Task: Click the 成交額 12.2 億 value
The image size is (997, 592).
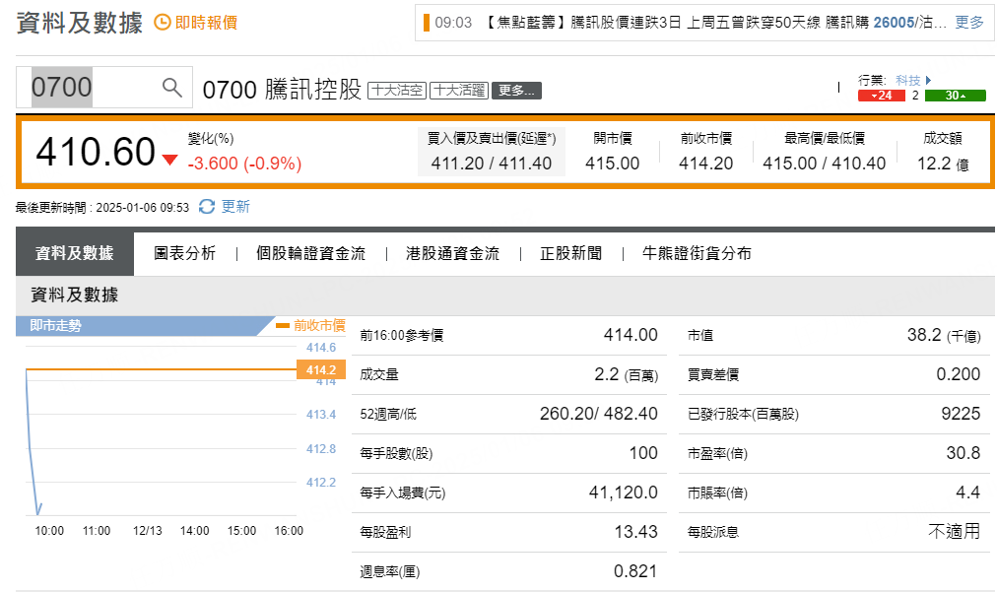Action: click(x=943, y=164)
